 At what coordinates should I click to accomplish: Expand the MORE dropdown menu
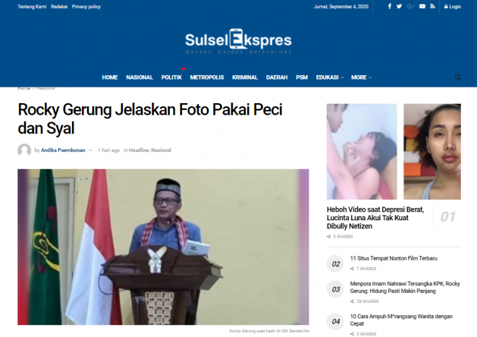pos(361,78)
